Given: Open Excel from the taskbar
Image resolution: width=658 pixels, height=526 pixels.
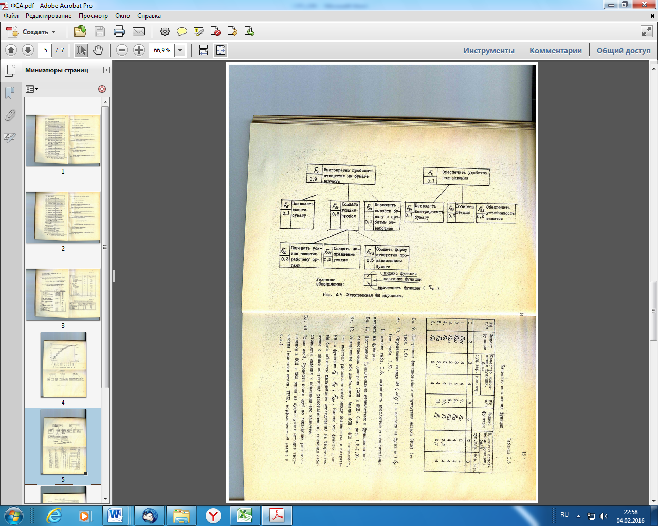Looking at the screenshot, I should pyautogui.click(x=245, y=516).
